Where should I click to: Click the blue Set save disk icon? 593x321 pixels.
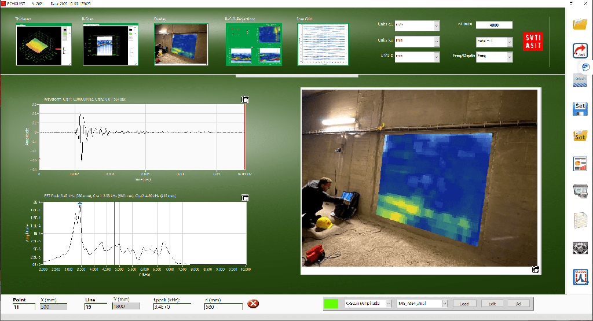[580, 108]
